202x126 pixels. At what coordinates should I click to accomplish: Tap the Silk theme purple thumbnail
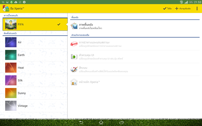11,80
